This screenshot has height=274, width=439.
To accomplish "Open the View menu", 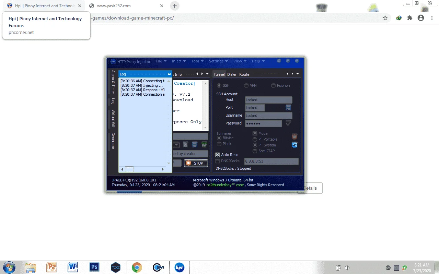I will point(240,61).
